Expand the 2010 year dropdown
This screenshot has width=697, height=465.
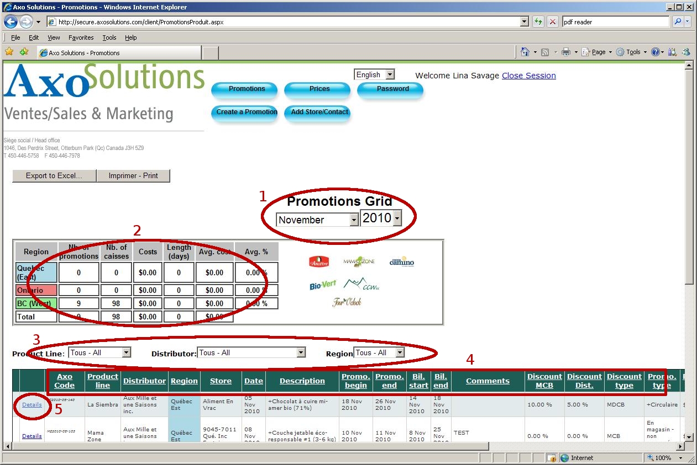tap(381, 218)
